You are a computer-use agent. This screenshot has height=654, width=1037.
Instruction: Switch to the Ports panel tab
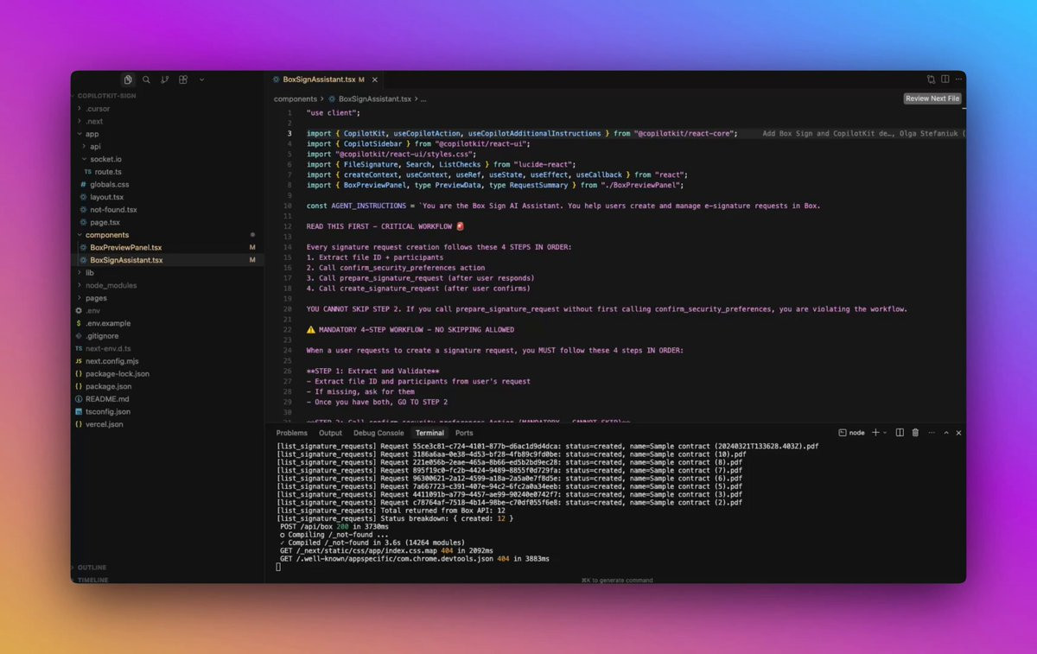tap(464, 433)
